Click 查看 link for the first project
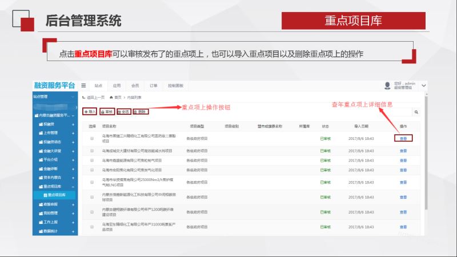This screenshot has width=457, height=257. coord(403,138)
